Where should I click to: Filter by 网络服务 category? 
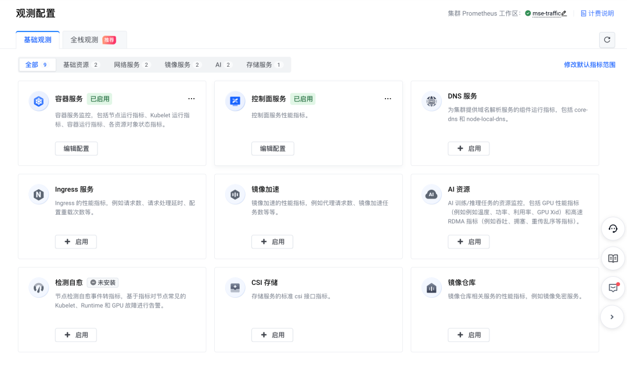tap(131, 65)
